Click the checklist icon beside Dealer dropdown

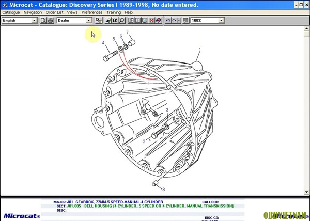[99, 20]
